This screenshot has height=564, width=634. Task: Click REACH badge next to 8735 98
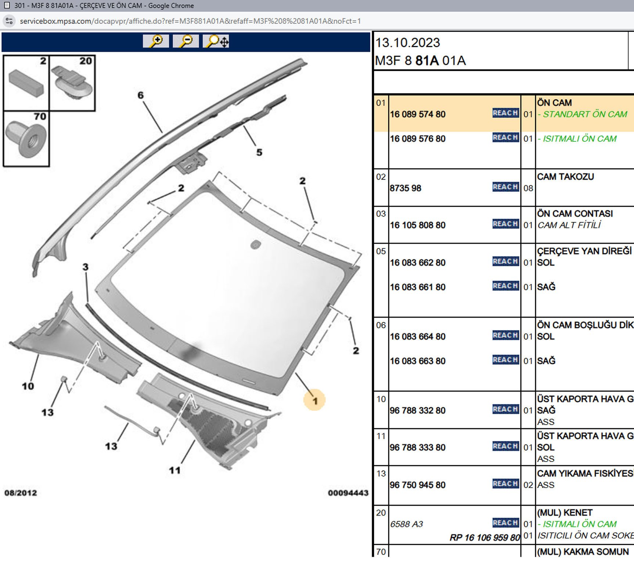(505, 187)
